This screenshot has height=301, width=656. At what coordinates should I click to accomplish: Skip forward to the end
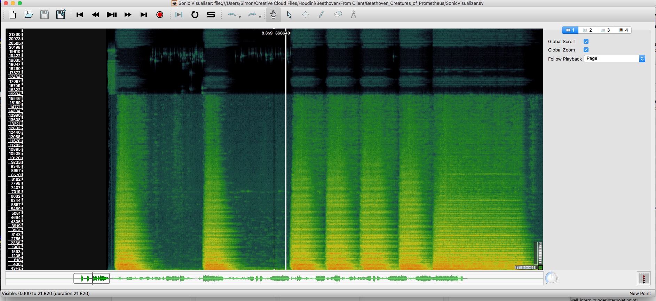tap(144, 15)
